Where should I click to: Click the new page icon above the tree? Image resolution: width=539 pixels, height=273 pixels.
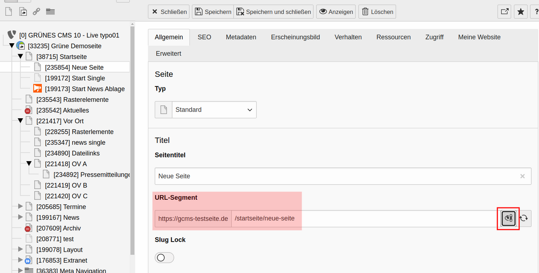click(9, 12)
